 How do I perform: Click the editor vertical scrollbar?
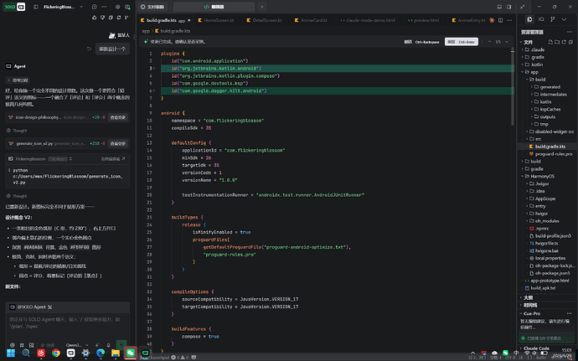[513, 86]
